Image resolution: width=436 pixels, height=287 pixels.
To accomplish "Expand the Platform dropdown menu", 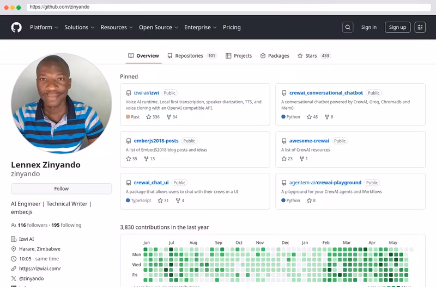I will click(44, 27).
